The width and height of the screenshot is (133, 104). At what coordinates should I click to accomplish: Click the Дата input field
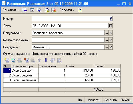click(x=70, y=26)
